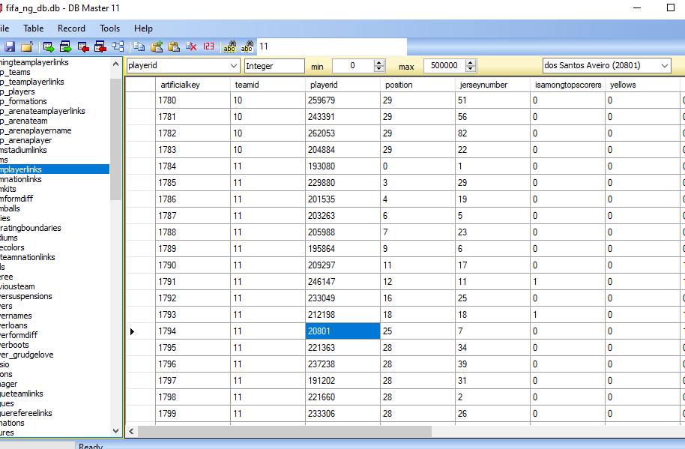Select the uerefereelinks table entry
Viewport: 685px width, 449px height.
click(25, 413)
